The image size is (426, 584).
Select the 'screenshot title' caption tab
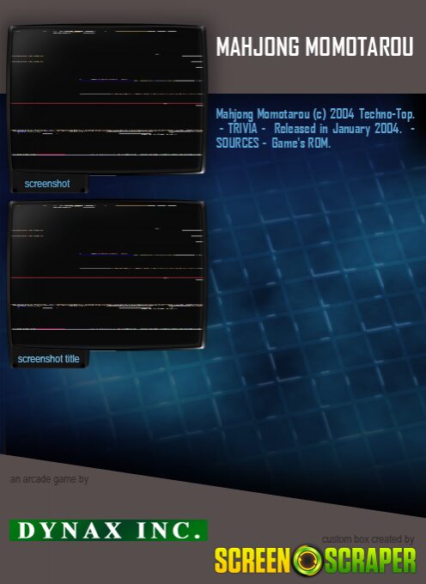(48, 359)
